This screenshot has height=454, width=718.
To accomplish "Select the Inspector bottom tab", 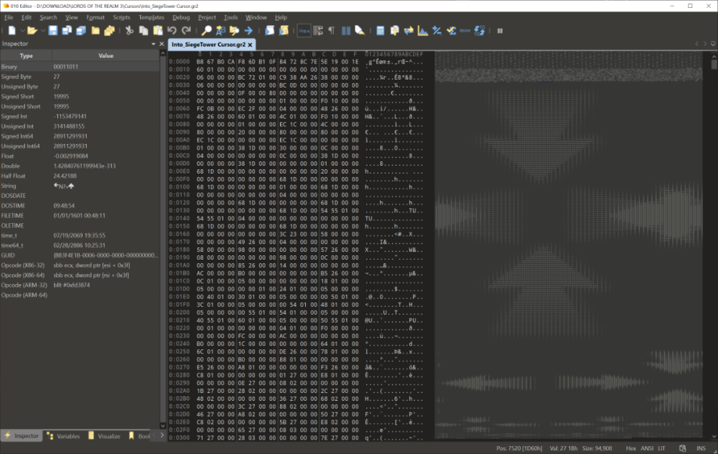I will pos(22,436).
